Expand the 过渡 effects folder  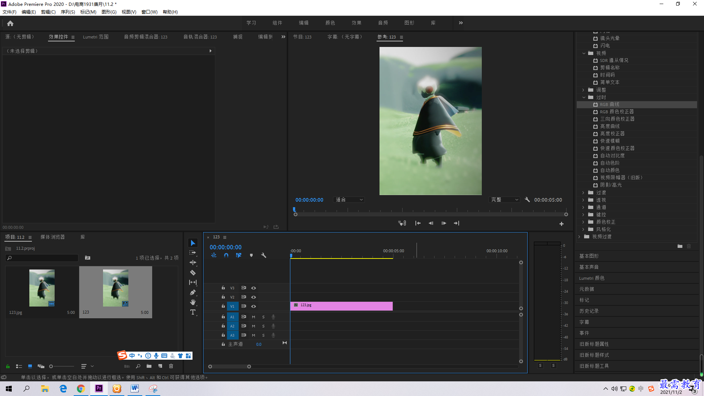pos(584,192)
